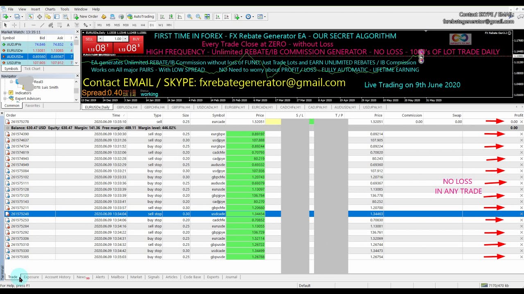Switch to D1 timeframe
The height and width of the screenshot is (294, 524).
click(152, 25)
